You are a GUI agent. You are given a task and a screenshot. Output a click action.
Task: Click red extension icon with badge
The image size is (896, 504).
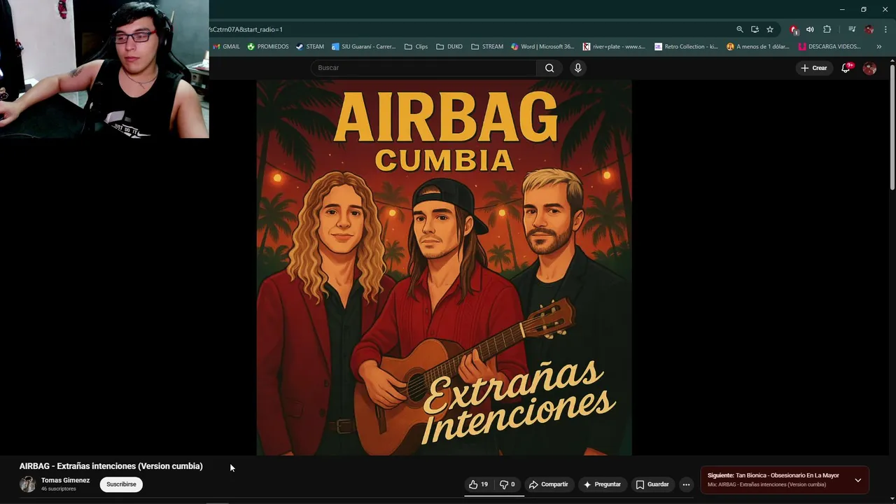coord(794,29)
